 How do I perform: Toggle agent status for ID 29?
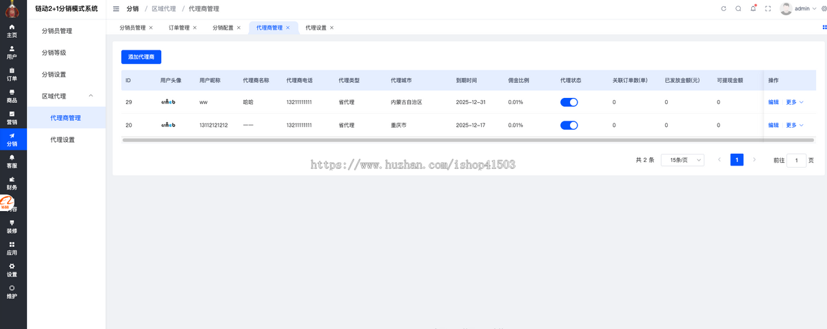click(569, 102)
